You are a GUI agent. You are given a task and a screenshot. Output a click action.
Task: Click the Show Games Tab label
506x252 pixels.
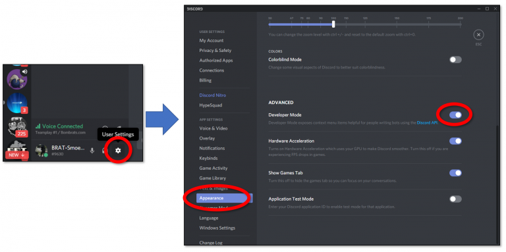(x=285, y=173)
